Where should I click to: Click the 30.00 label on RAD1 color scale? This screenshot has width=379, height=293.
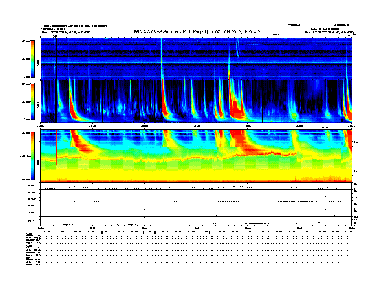coord(26,102)
